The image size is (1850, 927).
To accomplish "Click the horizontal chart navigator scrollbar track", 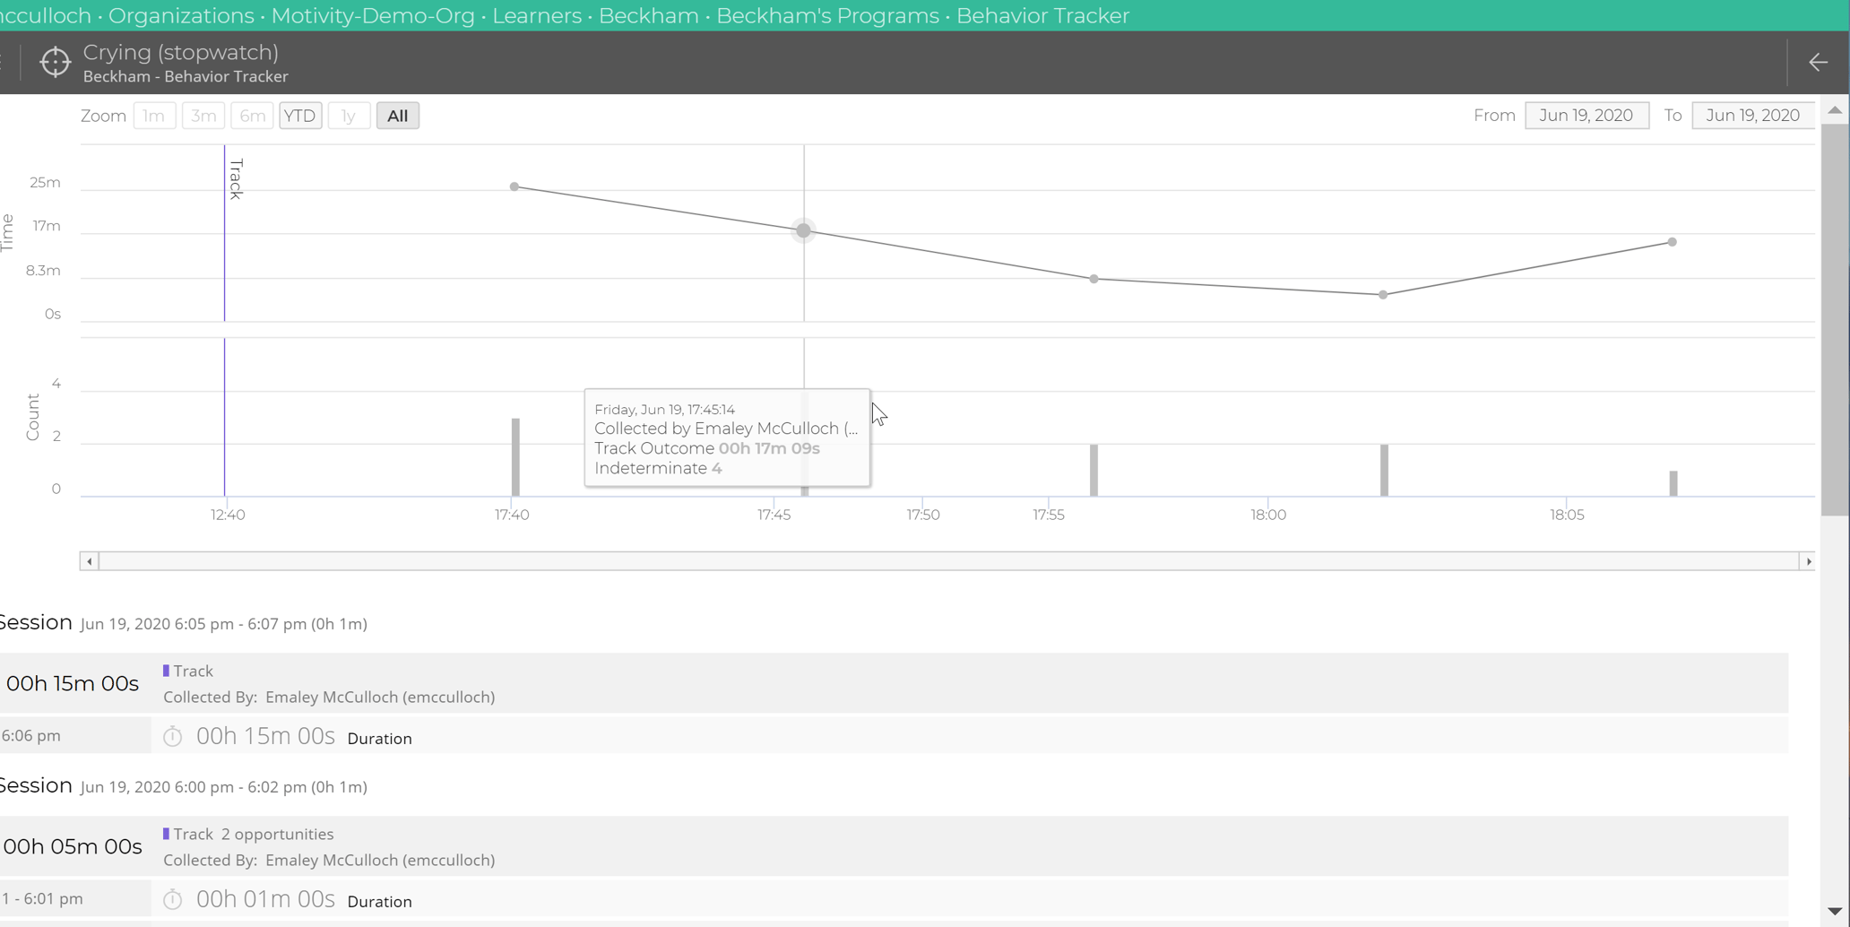I will (948, 561).
